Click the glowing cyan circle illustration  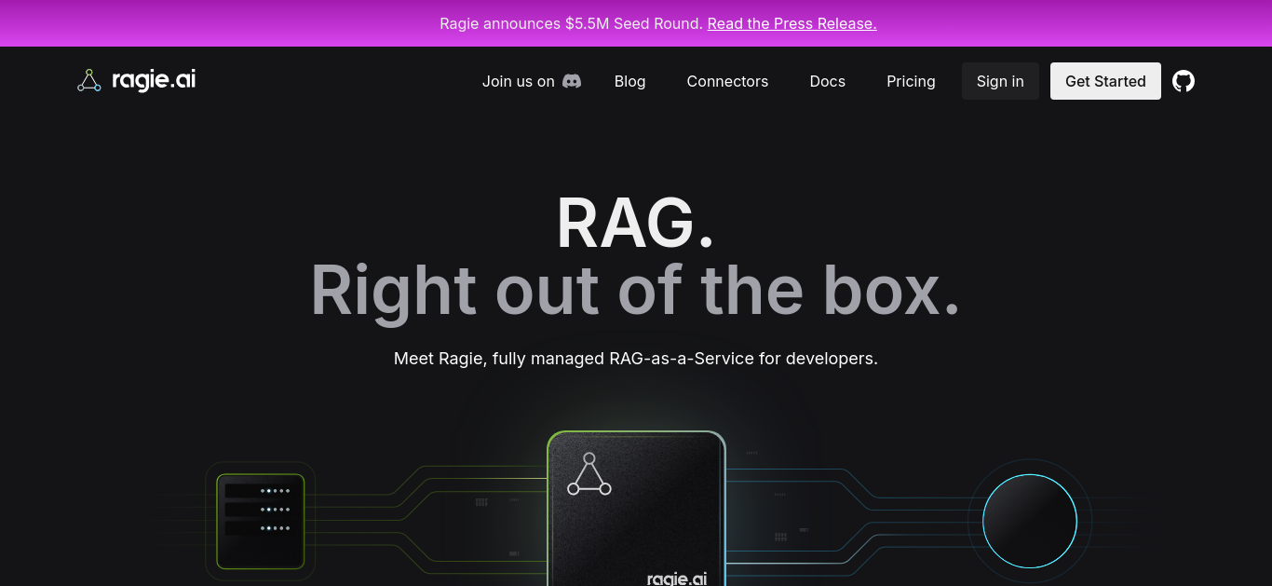pos(1030,521)
